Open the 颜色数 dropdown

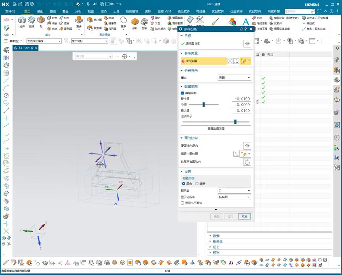(234, 191)
